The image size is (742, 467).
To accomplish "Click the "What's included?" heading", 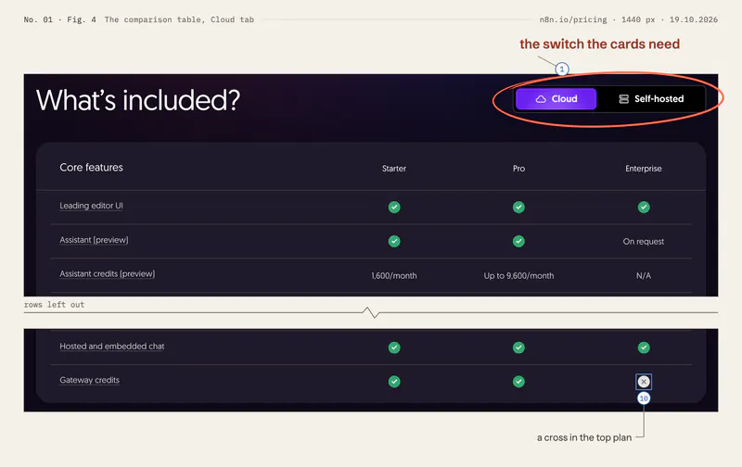I will click(x=138, y=101).
